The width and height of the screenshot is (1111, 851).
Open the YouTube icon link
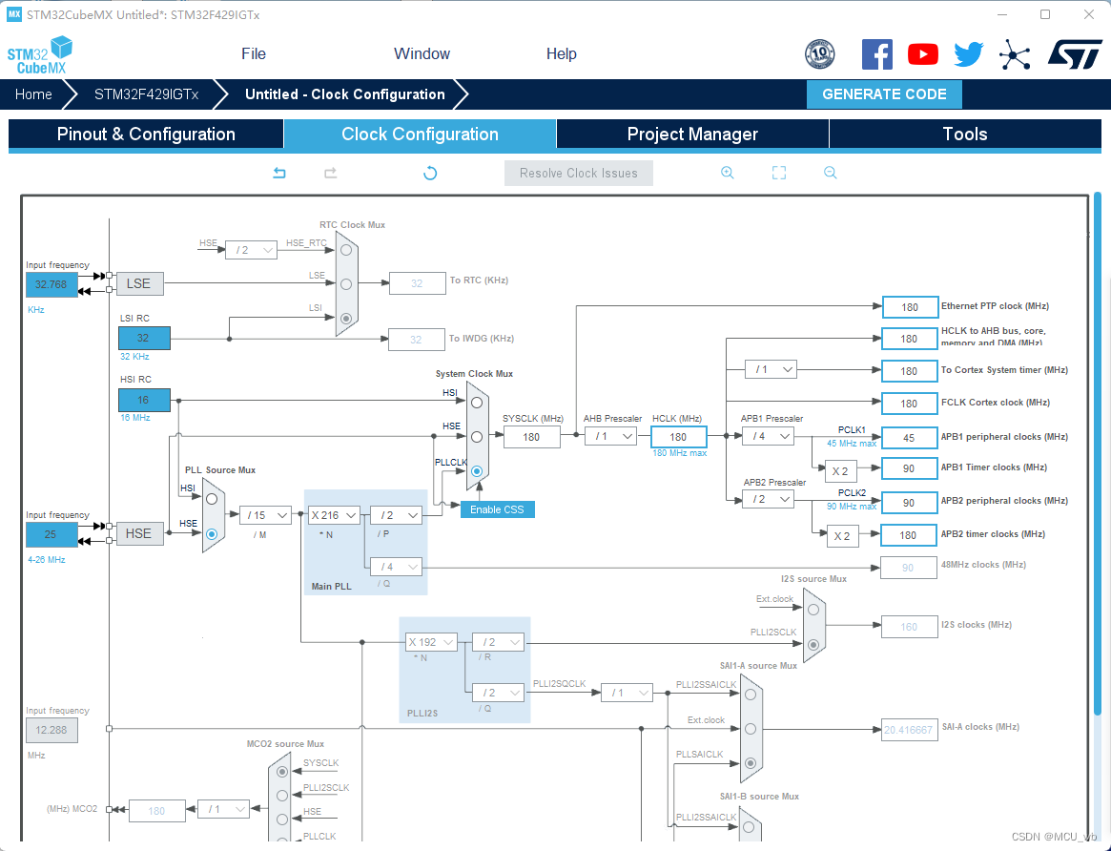click(x=922, y=54)
